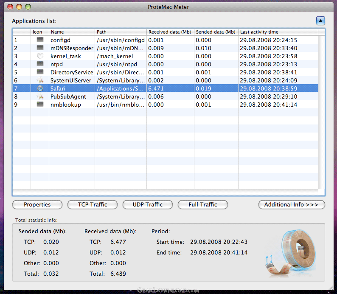Click the PubSubAgent app icon

40,96
